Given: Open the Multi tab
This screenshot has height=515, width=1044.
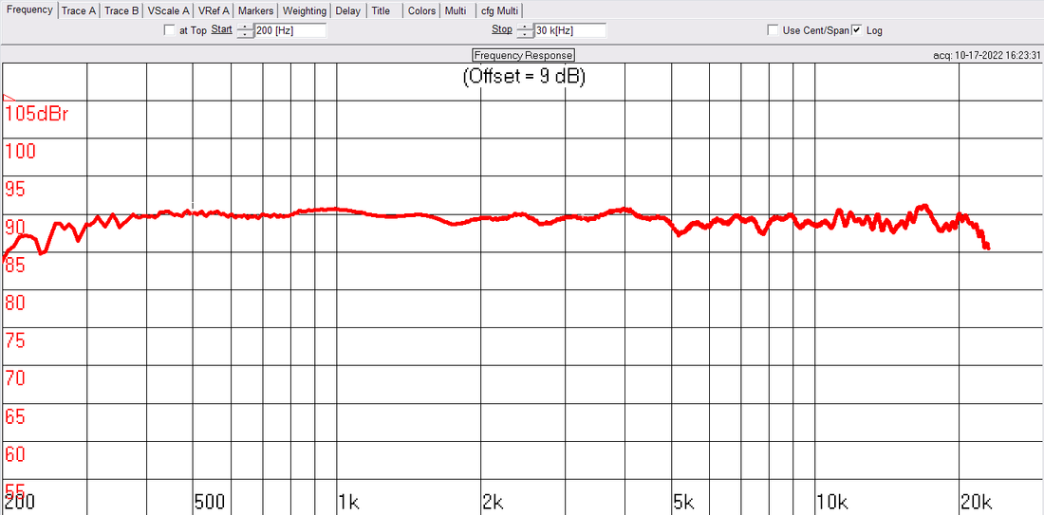Looking at the screenshot, I should click(x=456, y=11).
